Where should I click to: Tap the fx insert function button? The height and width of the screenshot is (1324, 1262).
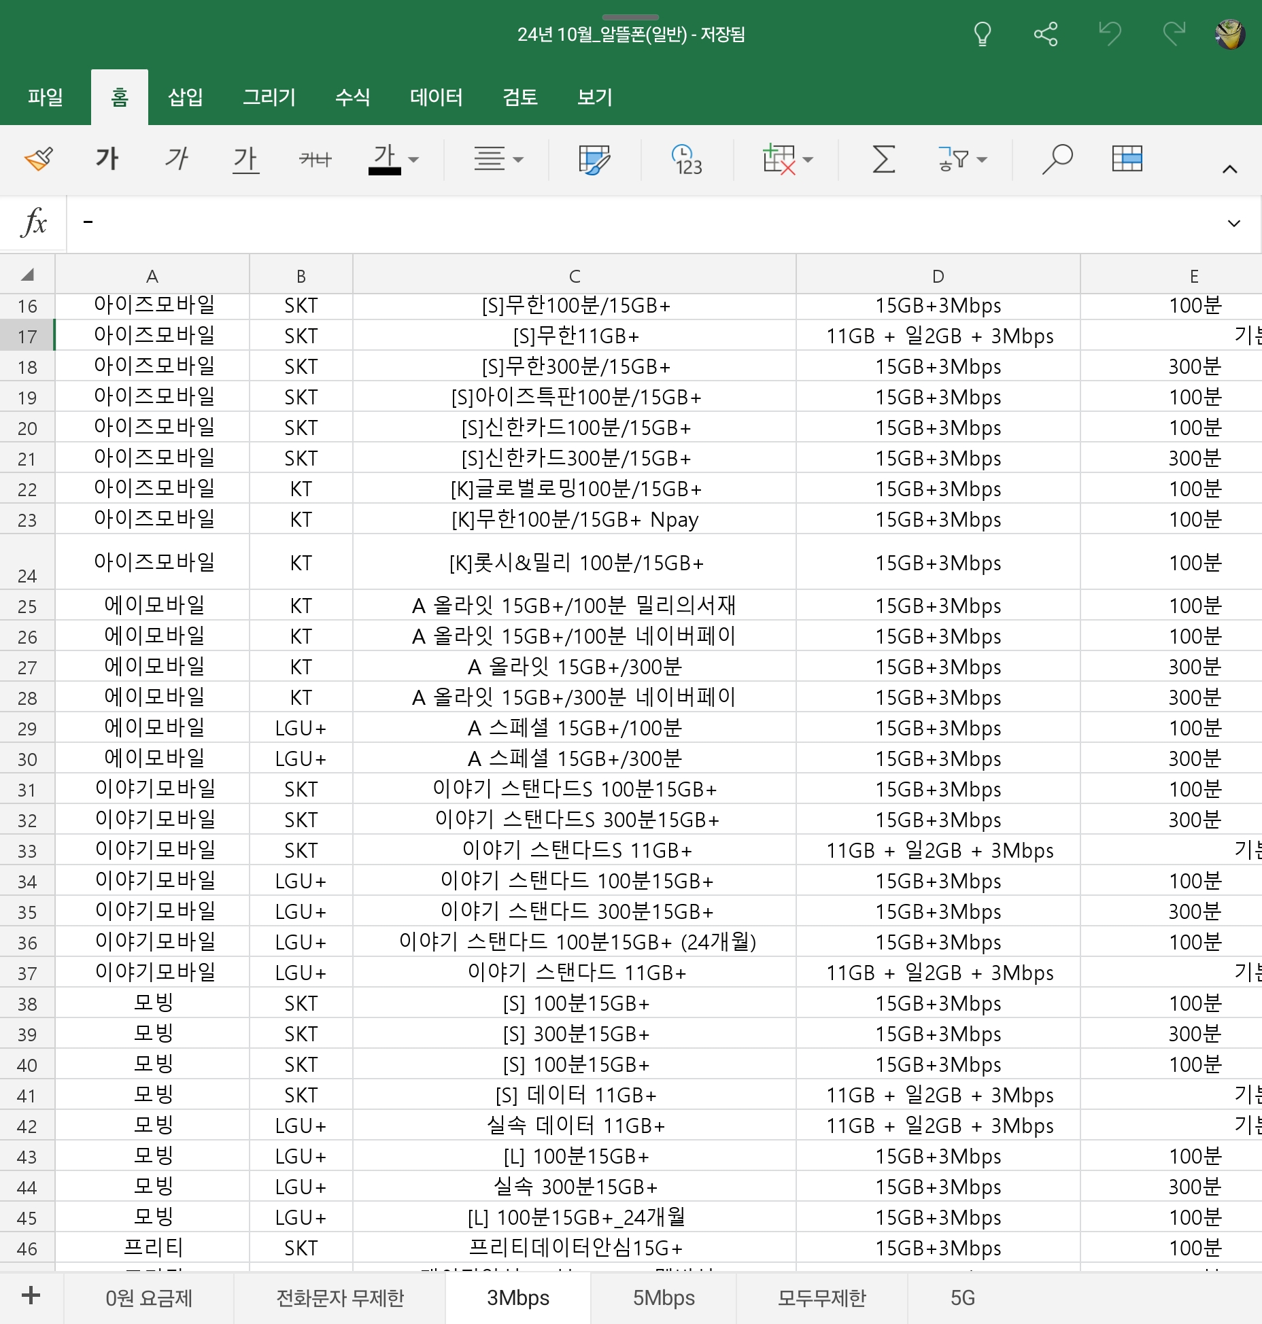point(33,223)
